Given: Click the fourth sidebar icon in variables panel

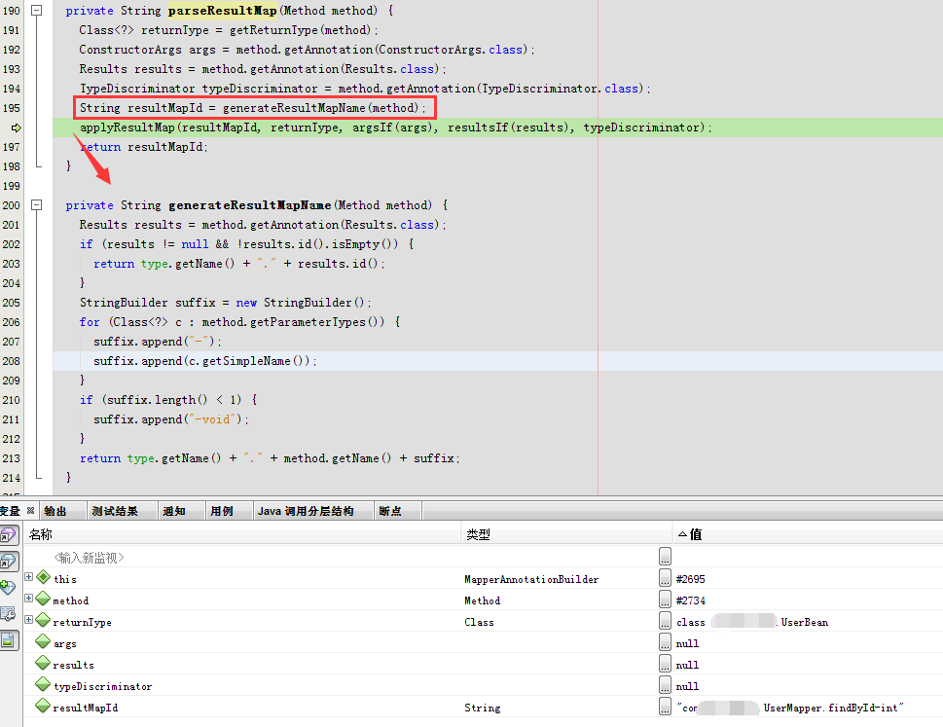Looking at the screenshot, I should [x=8, y=614].
